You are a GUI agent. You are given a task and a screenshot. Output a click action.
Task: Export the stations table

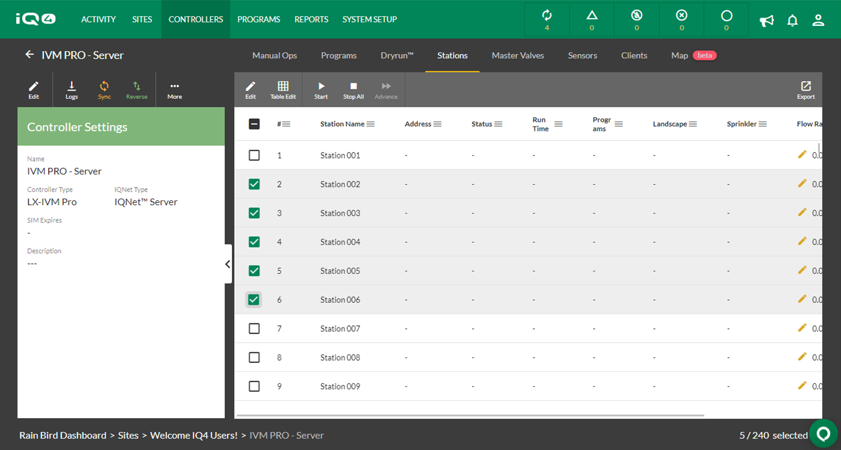tap(806, 90)
